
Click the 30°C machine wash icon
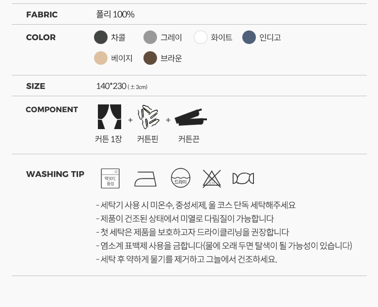tap(110, 178)
